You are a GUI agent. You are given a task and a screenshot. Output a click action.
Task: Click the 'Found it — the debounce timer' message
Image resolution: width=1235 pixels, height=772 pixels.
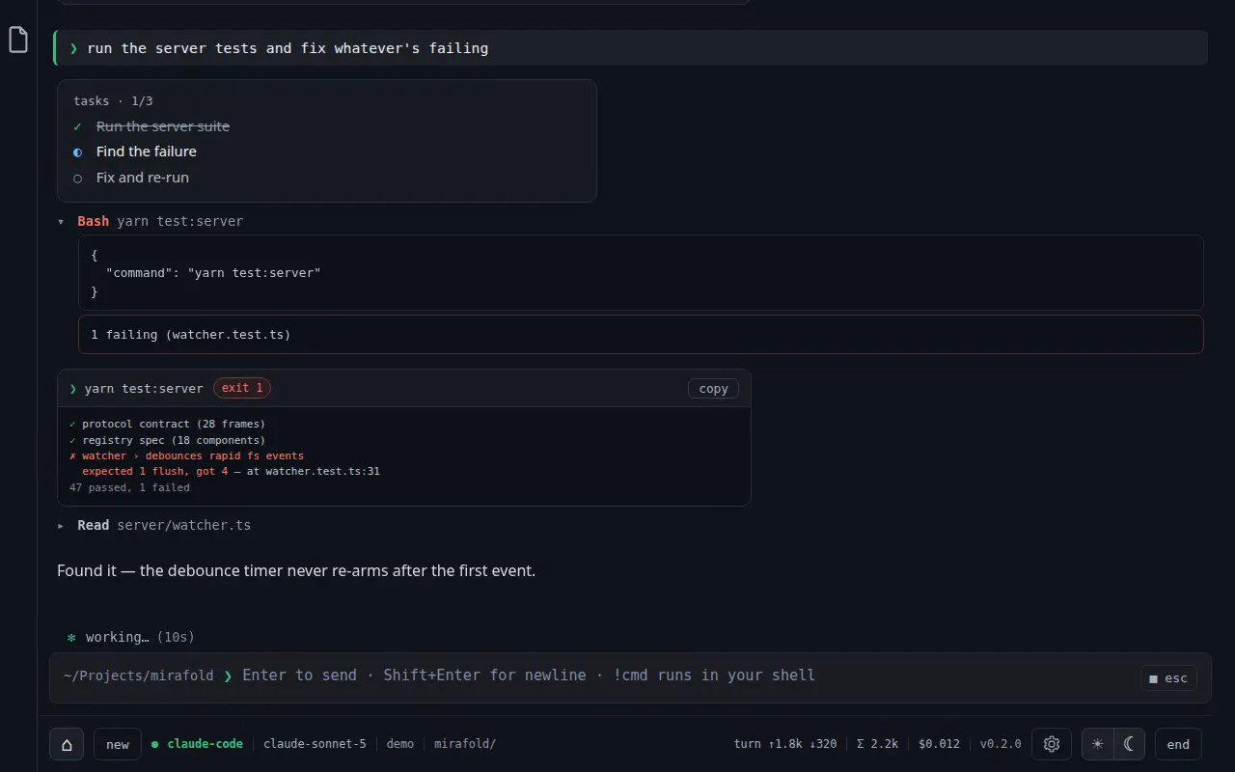point(296,570)
